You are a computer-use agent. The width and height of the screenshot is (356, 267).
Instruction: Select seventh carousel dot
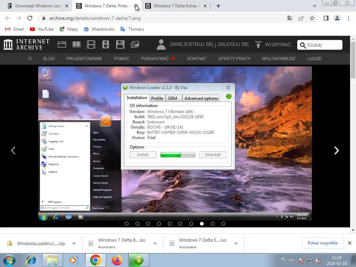click(191, 224)
